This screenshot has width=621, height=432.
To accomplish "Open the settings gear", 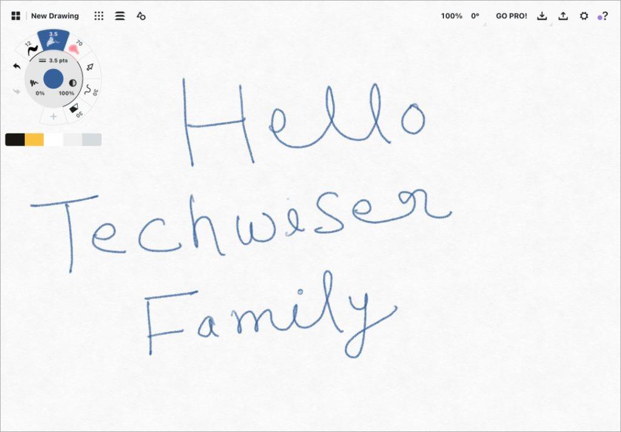I will pos(584,16).
